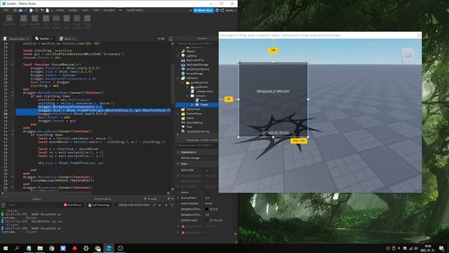This screenshot has width=449, height=253.
Task: Select the handler script tab
Action: (x=44, y=39)
